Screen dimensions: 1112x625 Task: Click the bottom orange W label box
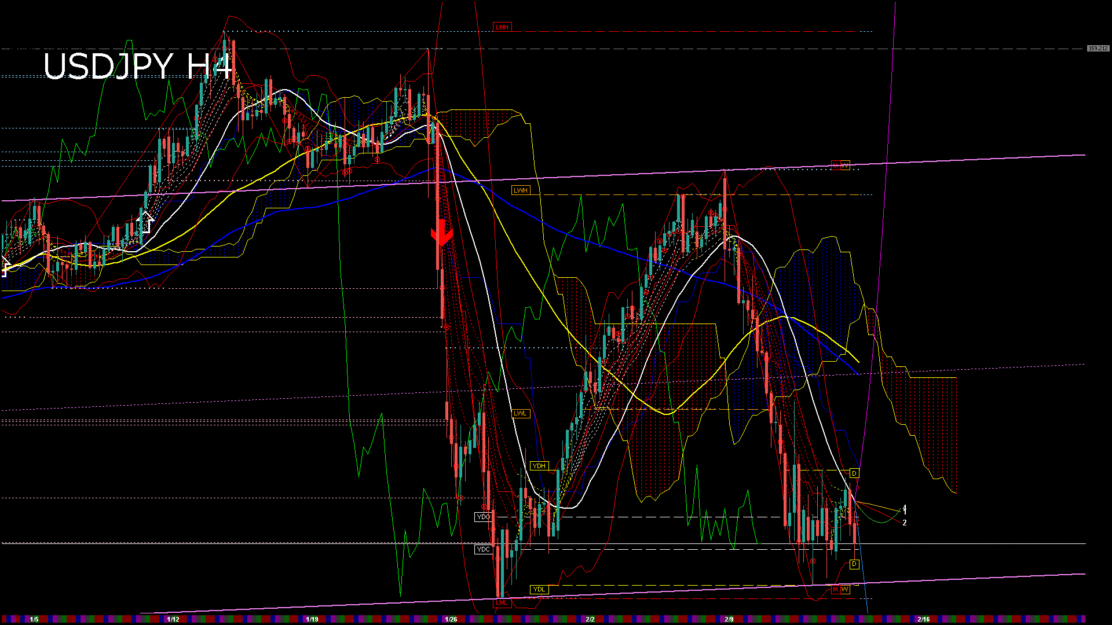[845, 589]
